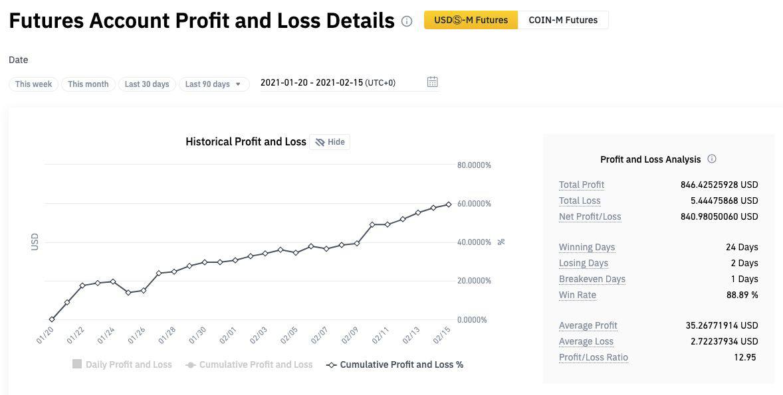The height and width of the screenshot is (395, 783).
Task: Click the info icon next to Profit and Loss Analysis
Action: [x=712, y=159]
